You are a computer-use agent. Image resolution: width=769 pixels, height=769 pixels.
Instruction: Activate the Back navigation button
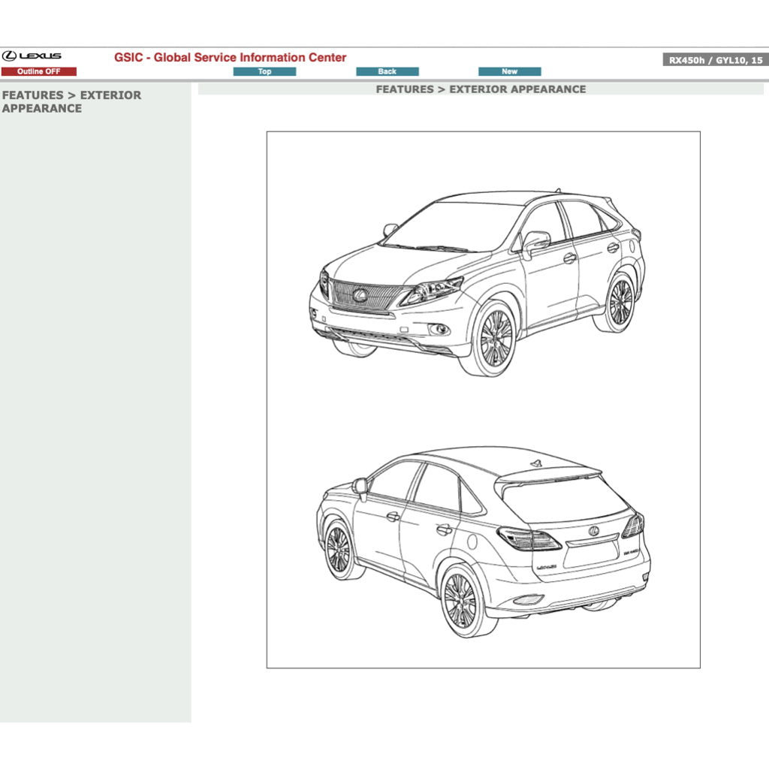388,71
